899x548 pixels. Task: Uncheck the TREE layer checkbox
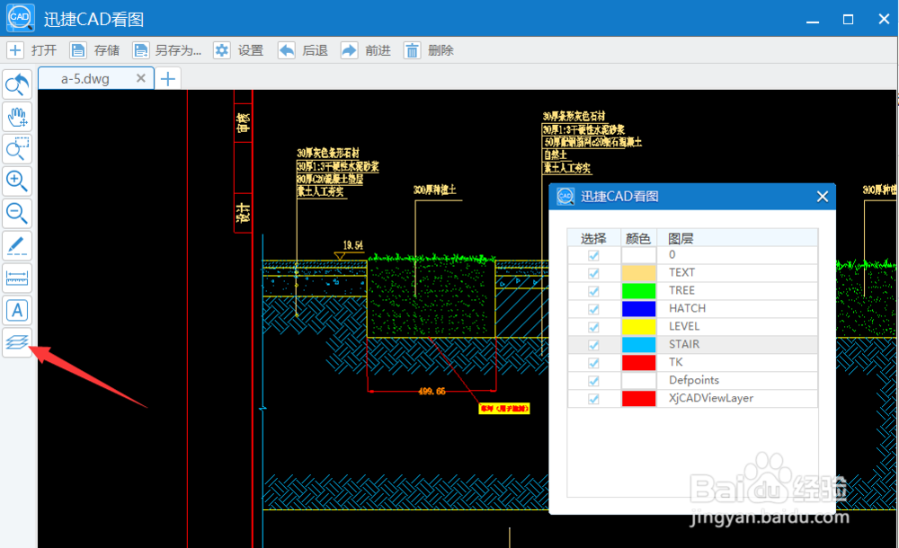click(593, 291)
